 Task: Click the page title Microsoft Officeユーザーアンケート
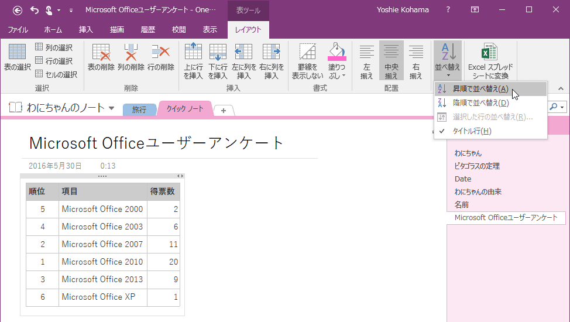[156, 143]
